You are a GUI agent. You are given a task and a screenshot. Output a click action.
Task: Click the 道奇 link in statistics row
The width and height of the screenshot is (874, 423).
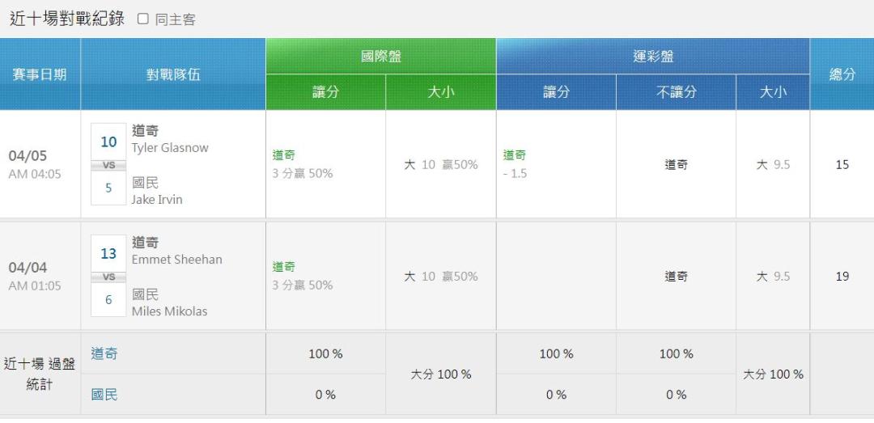104,353
